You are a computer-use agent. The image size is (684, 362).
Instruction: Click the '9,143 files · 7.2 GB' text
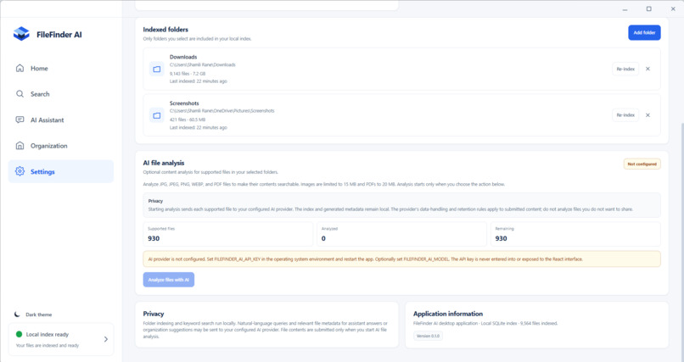coord(188,74)
